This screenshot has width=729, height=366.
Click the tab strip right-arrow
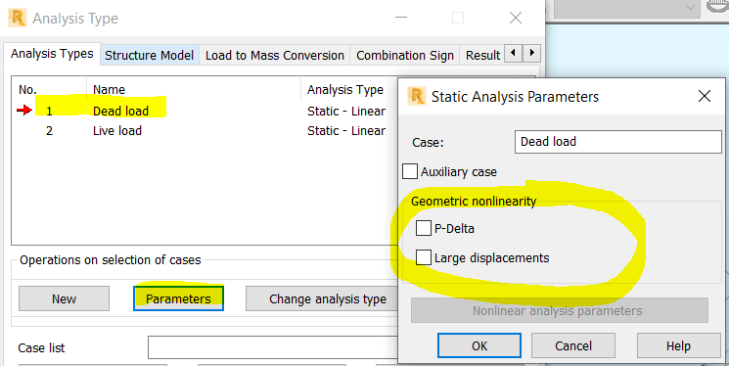click(532, 53)
